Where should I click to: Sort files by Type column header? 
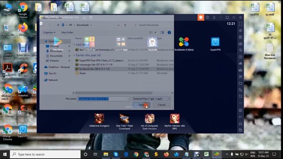[159, 38]
